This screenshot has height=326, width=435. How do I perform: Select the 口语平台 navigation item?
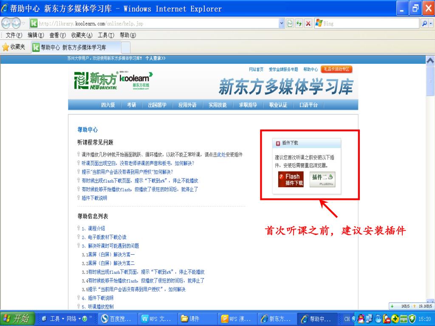[x=308, y=105]
